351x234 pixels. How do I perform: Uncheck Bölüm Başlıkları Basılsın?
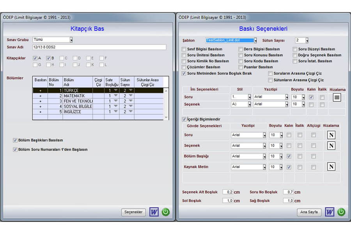click(x=15, y=140)
